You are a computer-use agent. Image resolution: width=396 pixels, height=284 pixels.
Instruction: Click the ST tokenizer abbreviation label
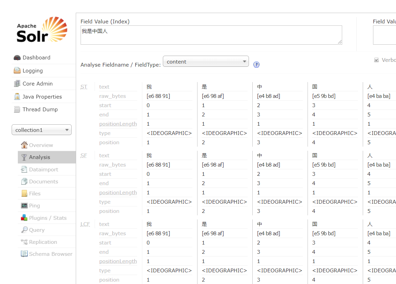tap(84, 87)
